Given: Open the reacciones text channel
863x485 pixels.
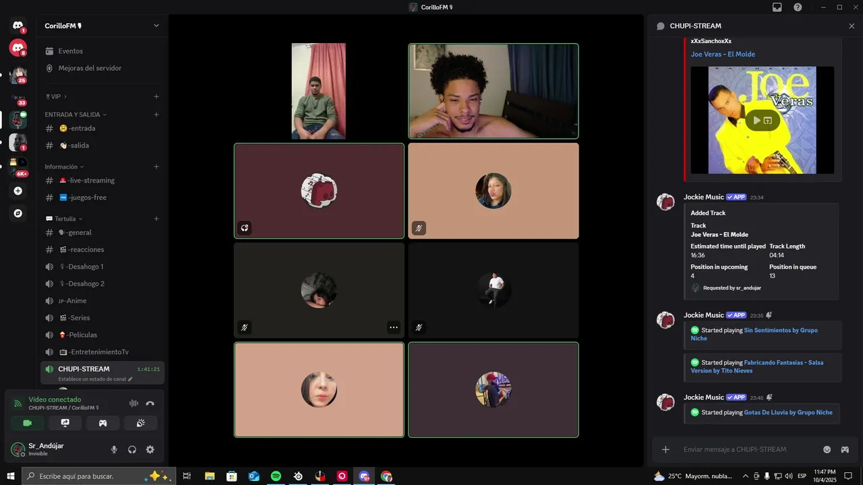Looking at the screenshot, I should 102,250.
